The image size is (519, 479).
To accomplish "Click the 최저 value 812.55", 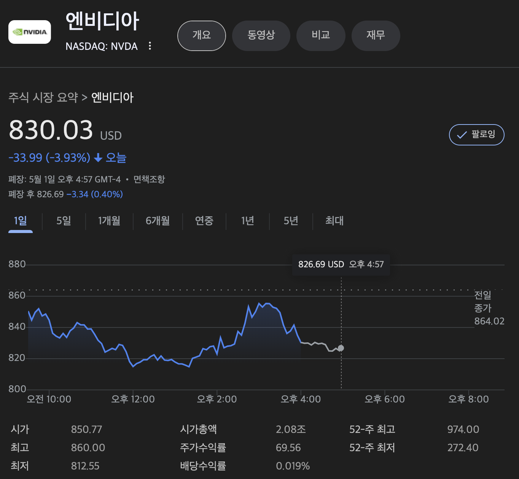I will (x=85, y=466).
